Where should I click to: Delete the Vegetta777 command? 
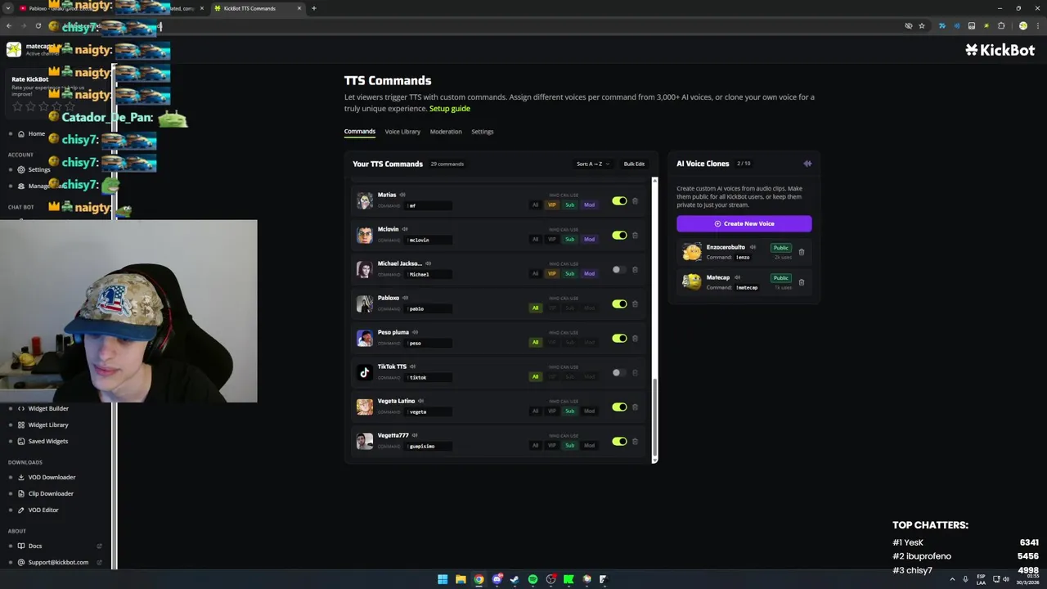[635, 441]
